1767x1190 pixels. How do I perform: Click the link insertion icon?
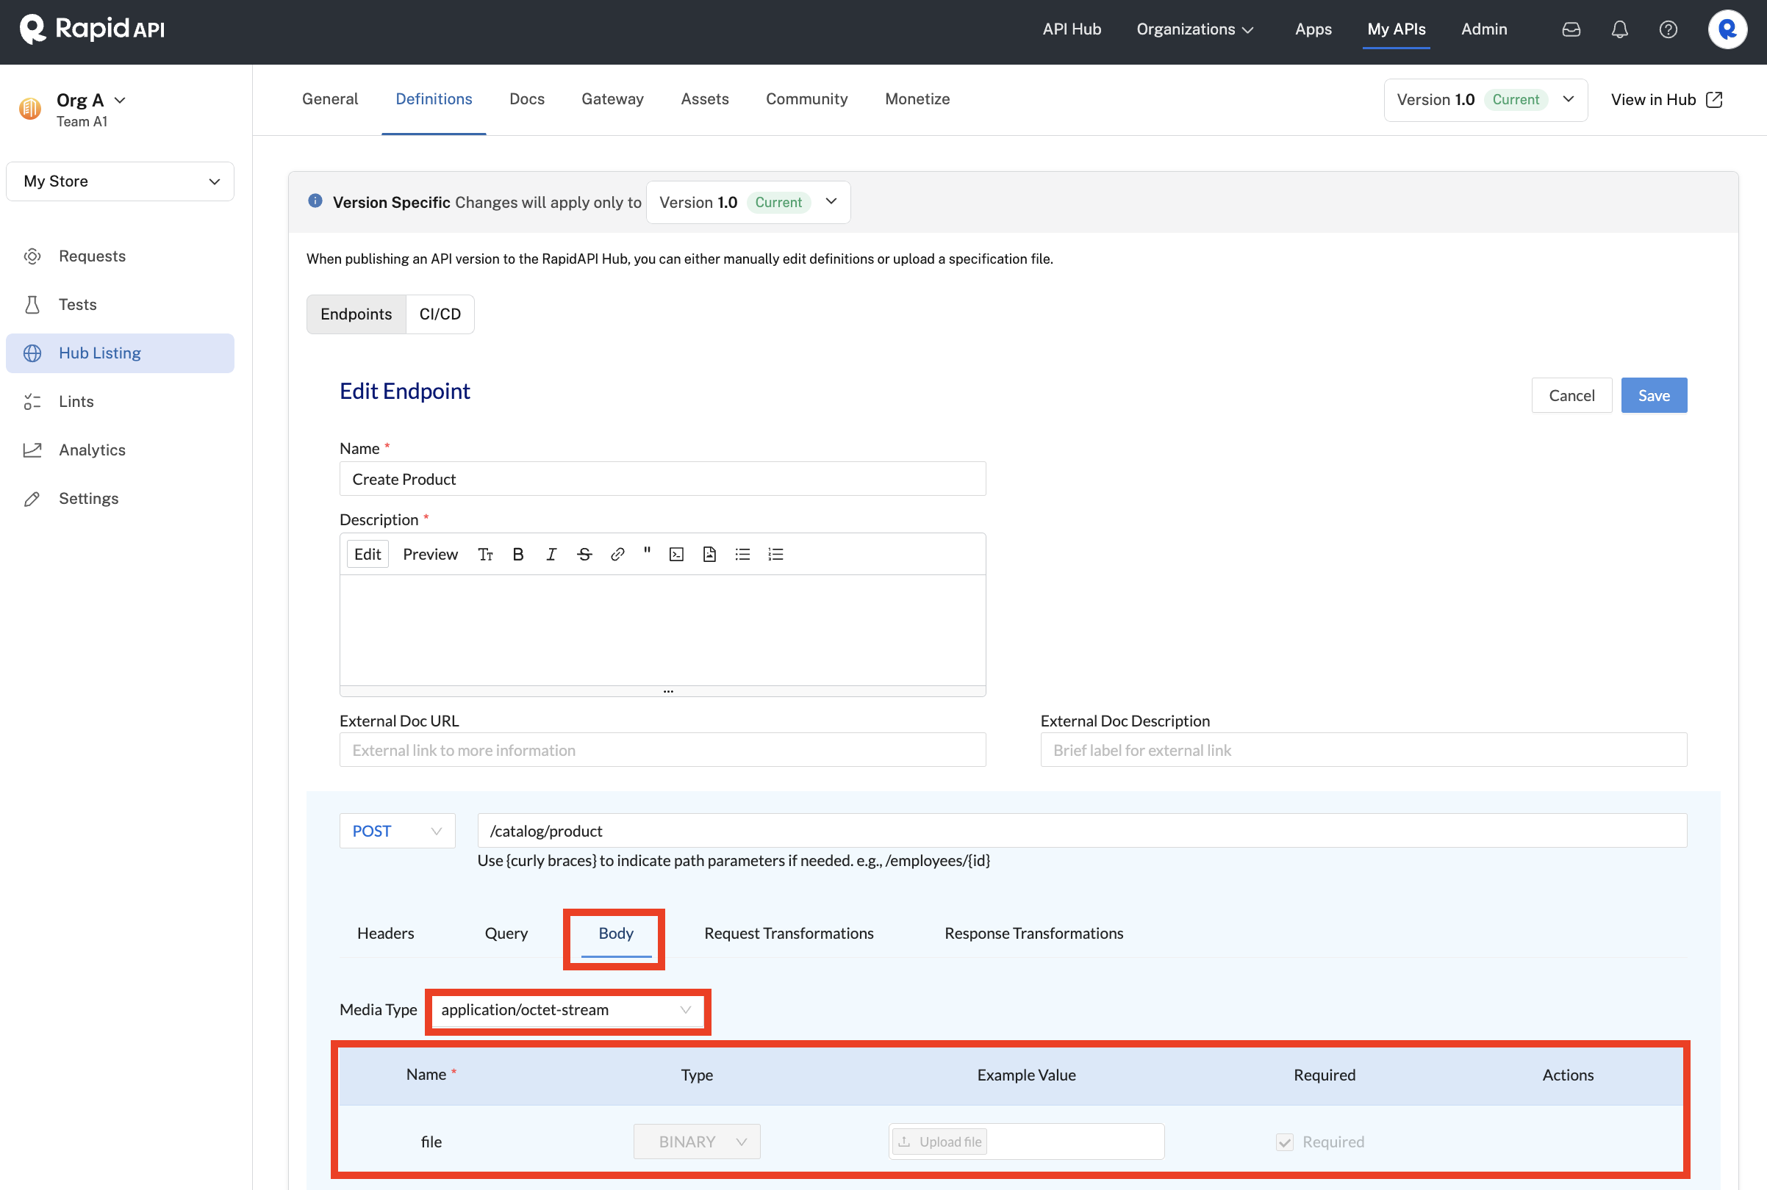614,554
